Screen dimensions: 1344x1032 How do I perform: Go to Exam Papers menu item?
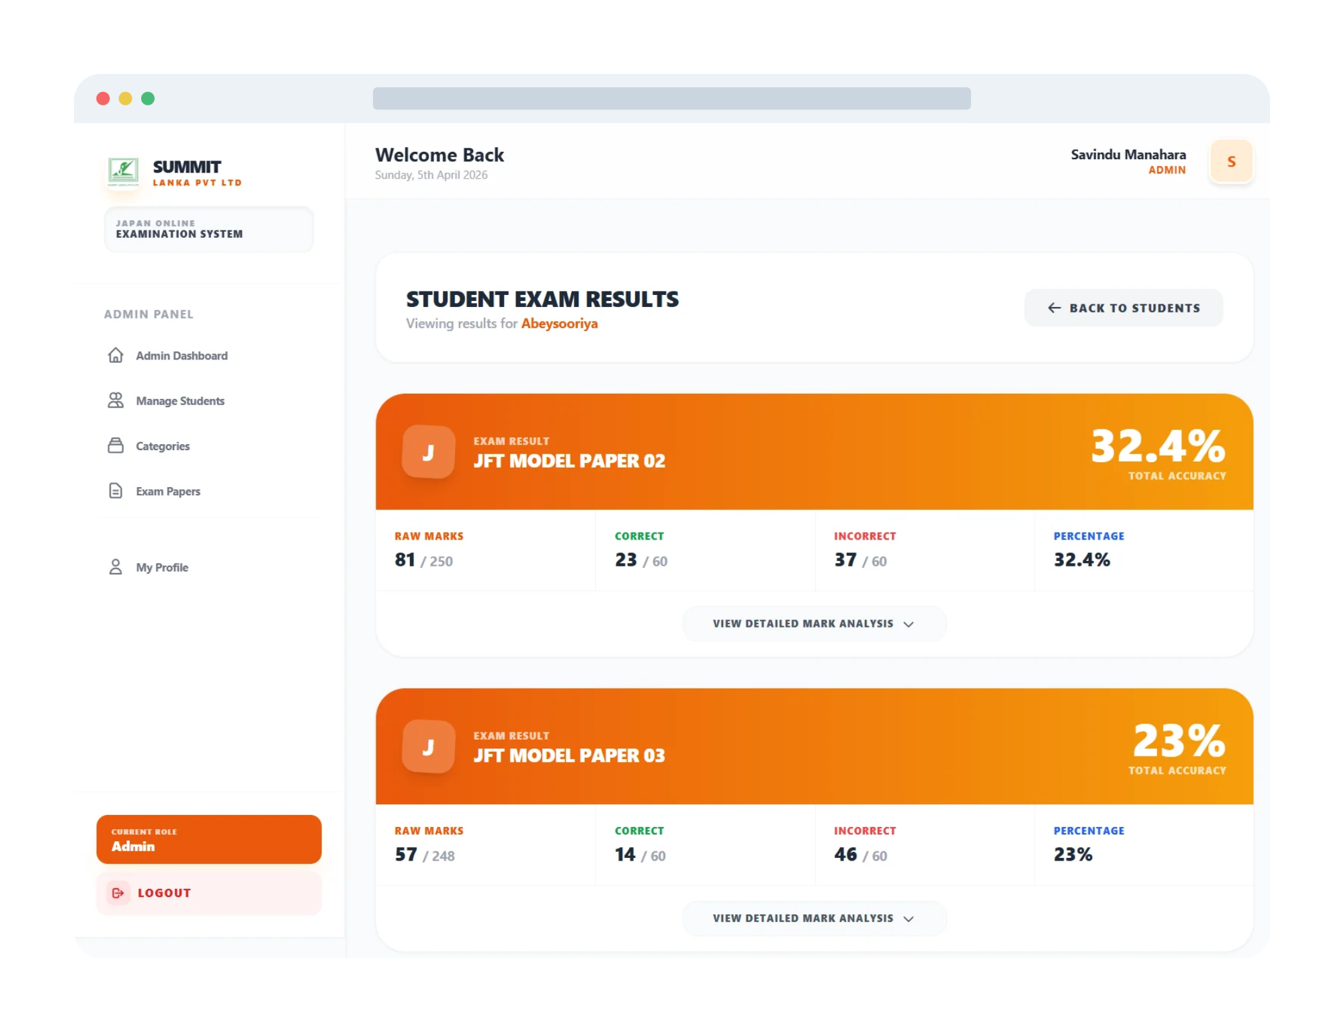click(x=168, y=491)
